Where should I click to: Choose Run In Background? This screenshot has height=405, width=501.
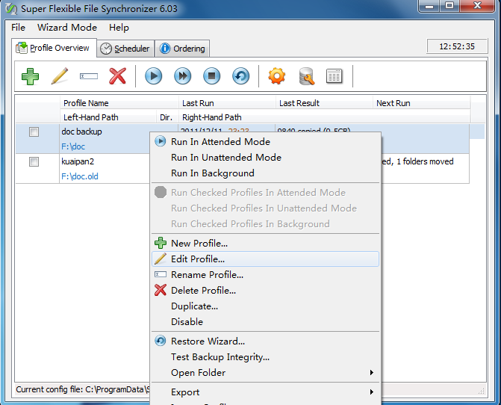265,173
